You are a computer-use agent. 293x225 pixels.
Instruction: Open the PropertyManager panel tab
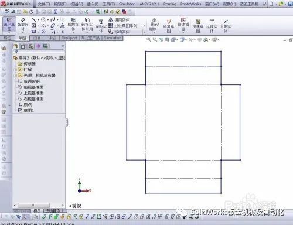(x=23, y=46)
